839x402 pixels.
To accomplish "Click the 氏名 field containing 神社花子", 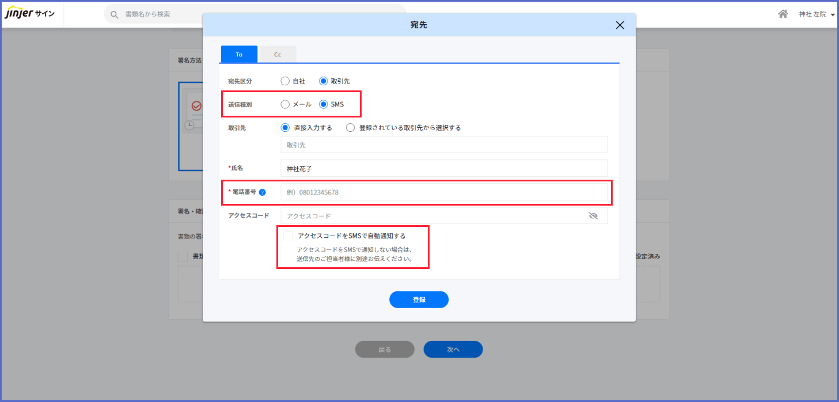I will coord(443,169).
